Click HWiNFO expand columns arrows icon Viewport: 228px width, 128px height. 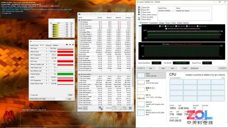[80, 108]
